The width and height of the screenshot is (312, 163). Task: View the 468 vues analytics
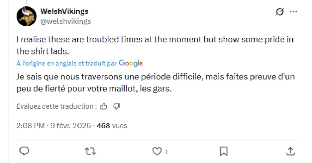click(x=112, y=126)
